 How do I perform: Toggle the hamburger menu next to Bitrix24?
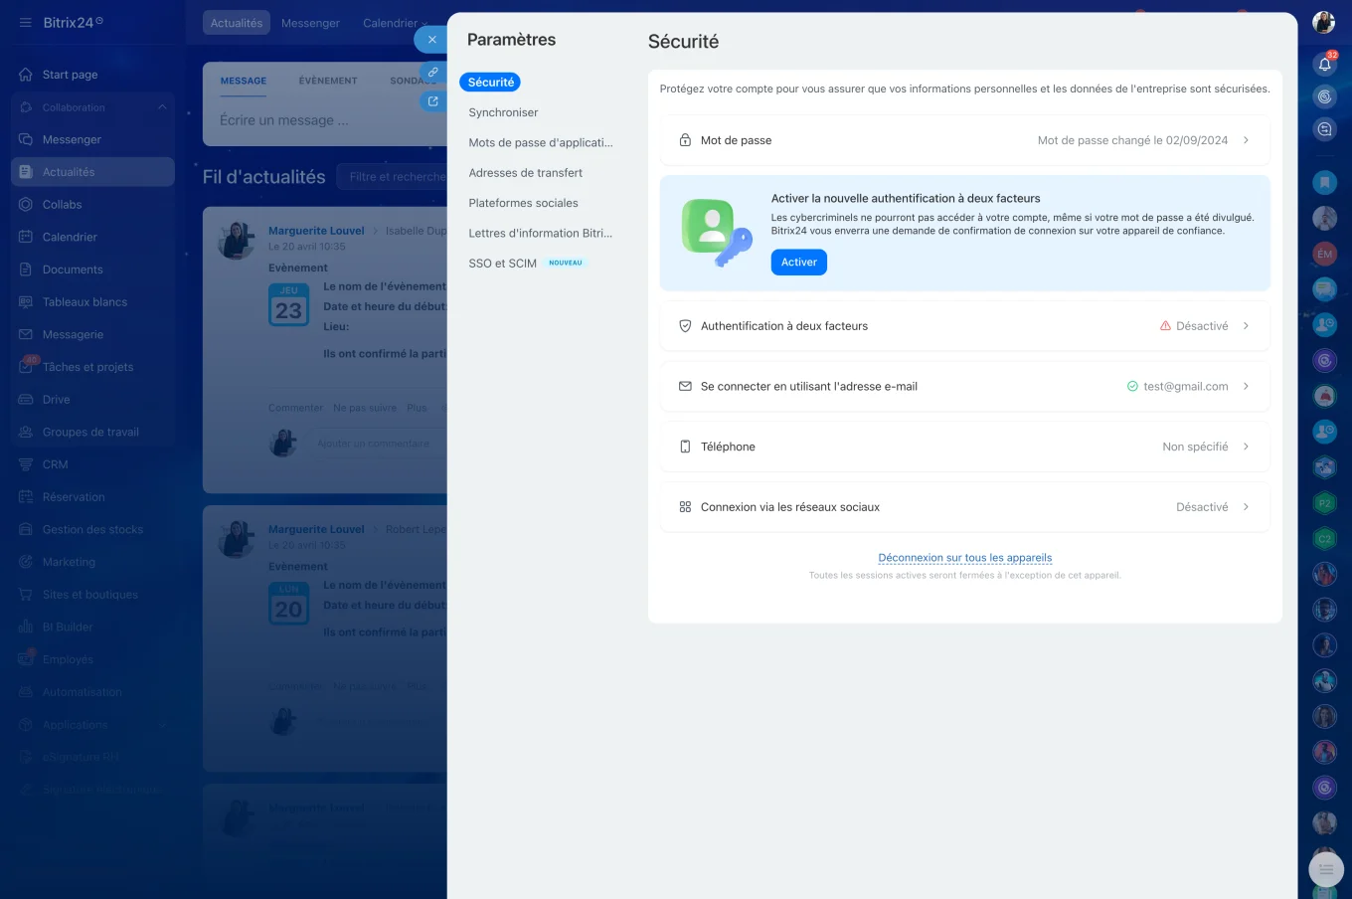(x=25, y=23)
